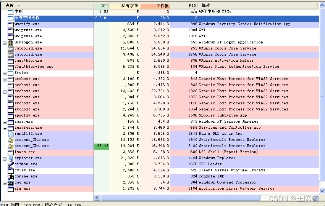Image resolution: width=325 pixels, height=206 pixels.
Task: Click the 98.48 CPU value cell
Action: [x=102, y=146]
